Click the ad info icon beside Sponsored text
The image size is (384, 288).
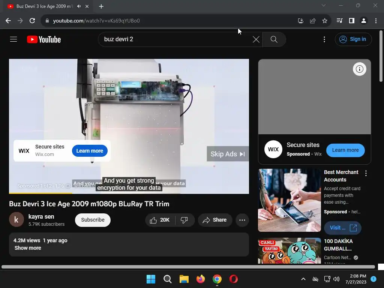68,186
